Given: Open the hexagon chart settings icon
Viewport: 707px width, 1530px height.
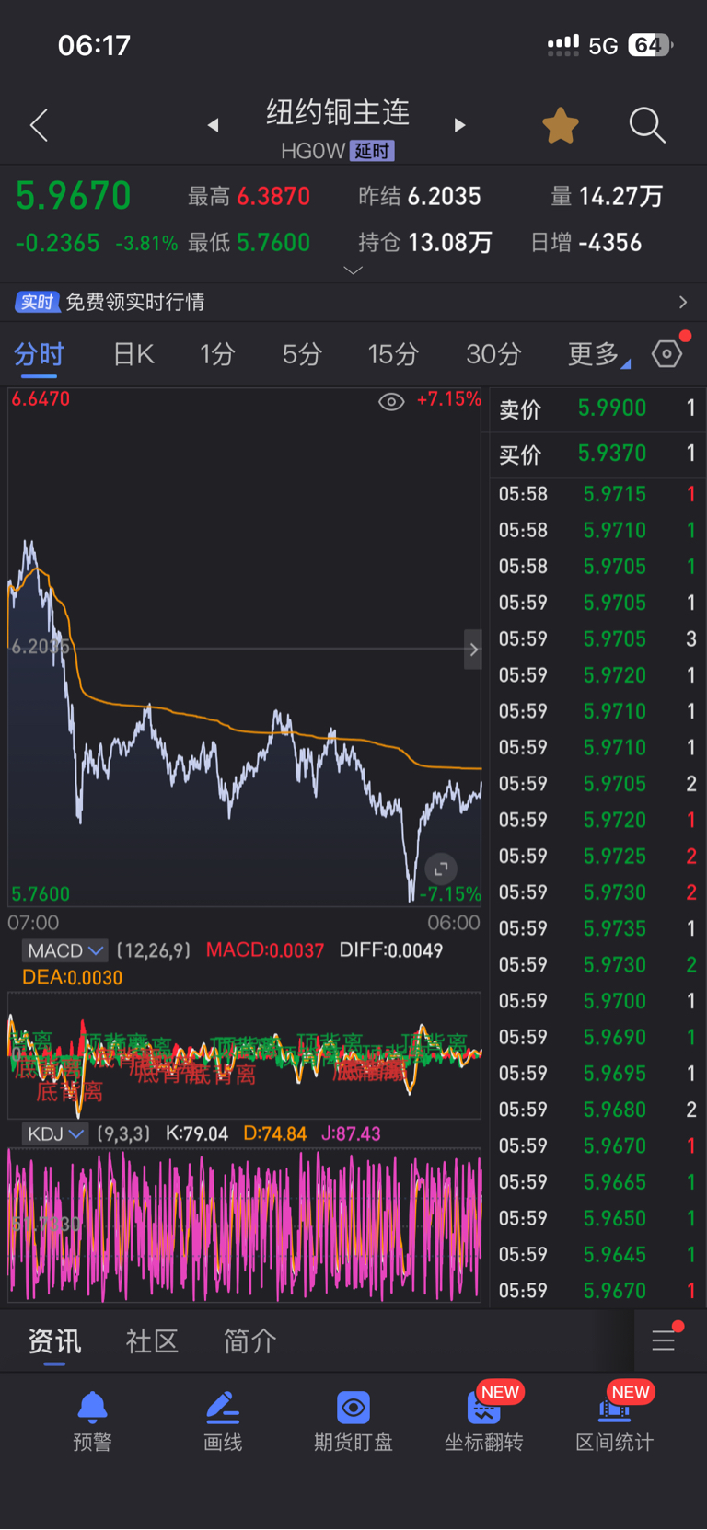Looking at the screenshot, I should pos(667,353).
